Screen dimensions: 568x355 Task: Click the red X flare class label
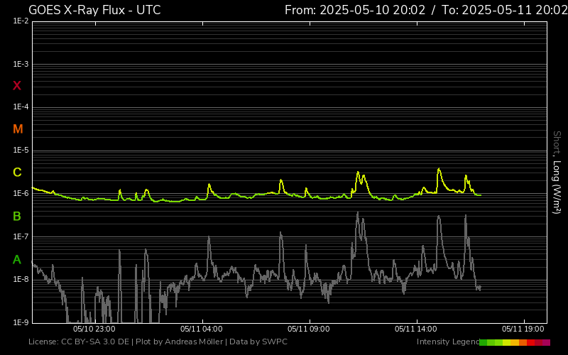(x=17, y=86)
